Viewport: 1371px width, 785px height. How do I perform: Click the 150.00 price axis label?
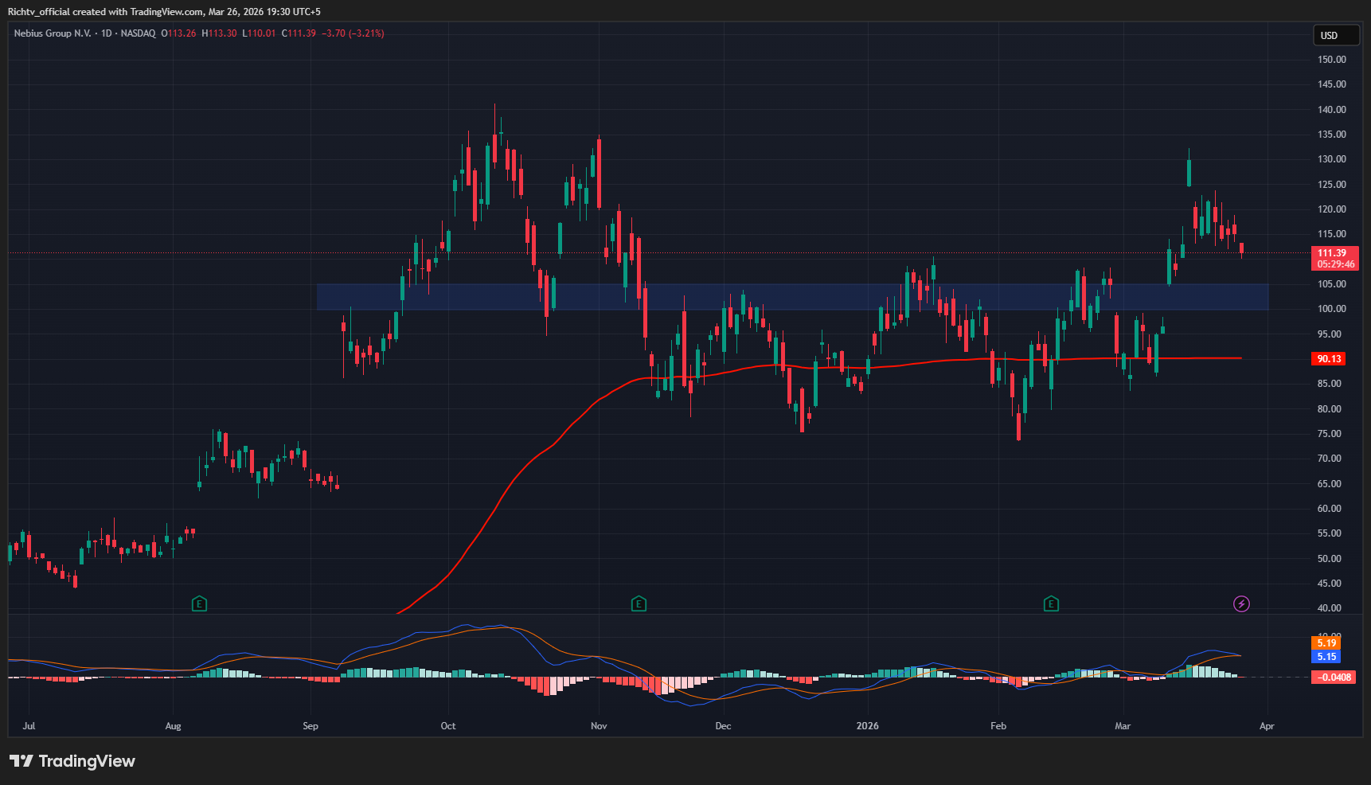(1331, 60)
